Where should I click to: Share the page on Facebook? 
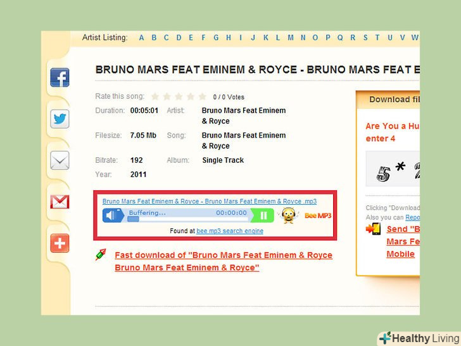(60, 77)
